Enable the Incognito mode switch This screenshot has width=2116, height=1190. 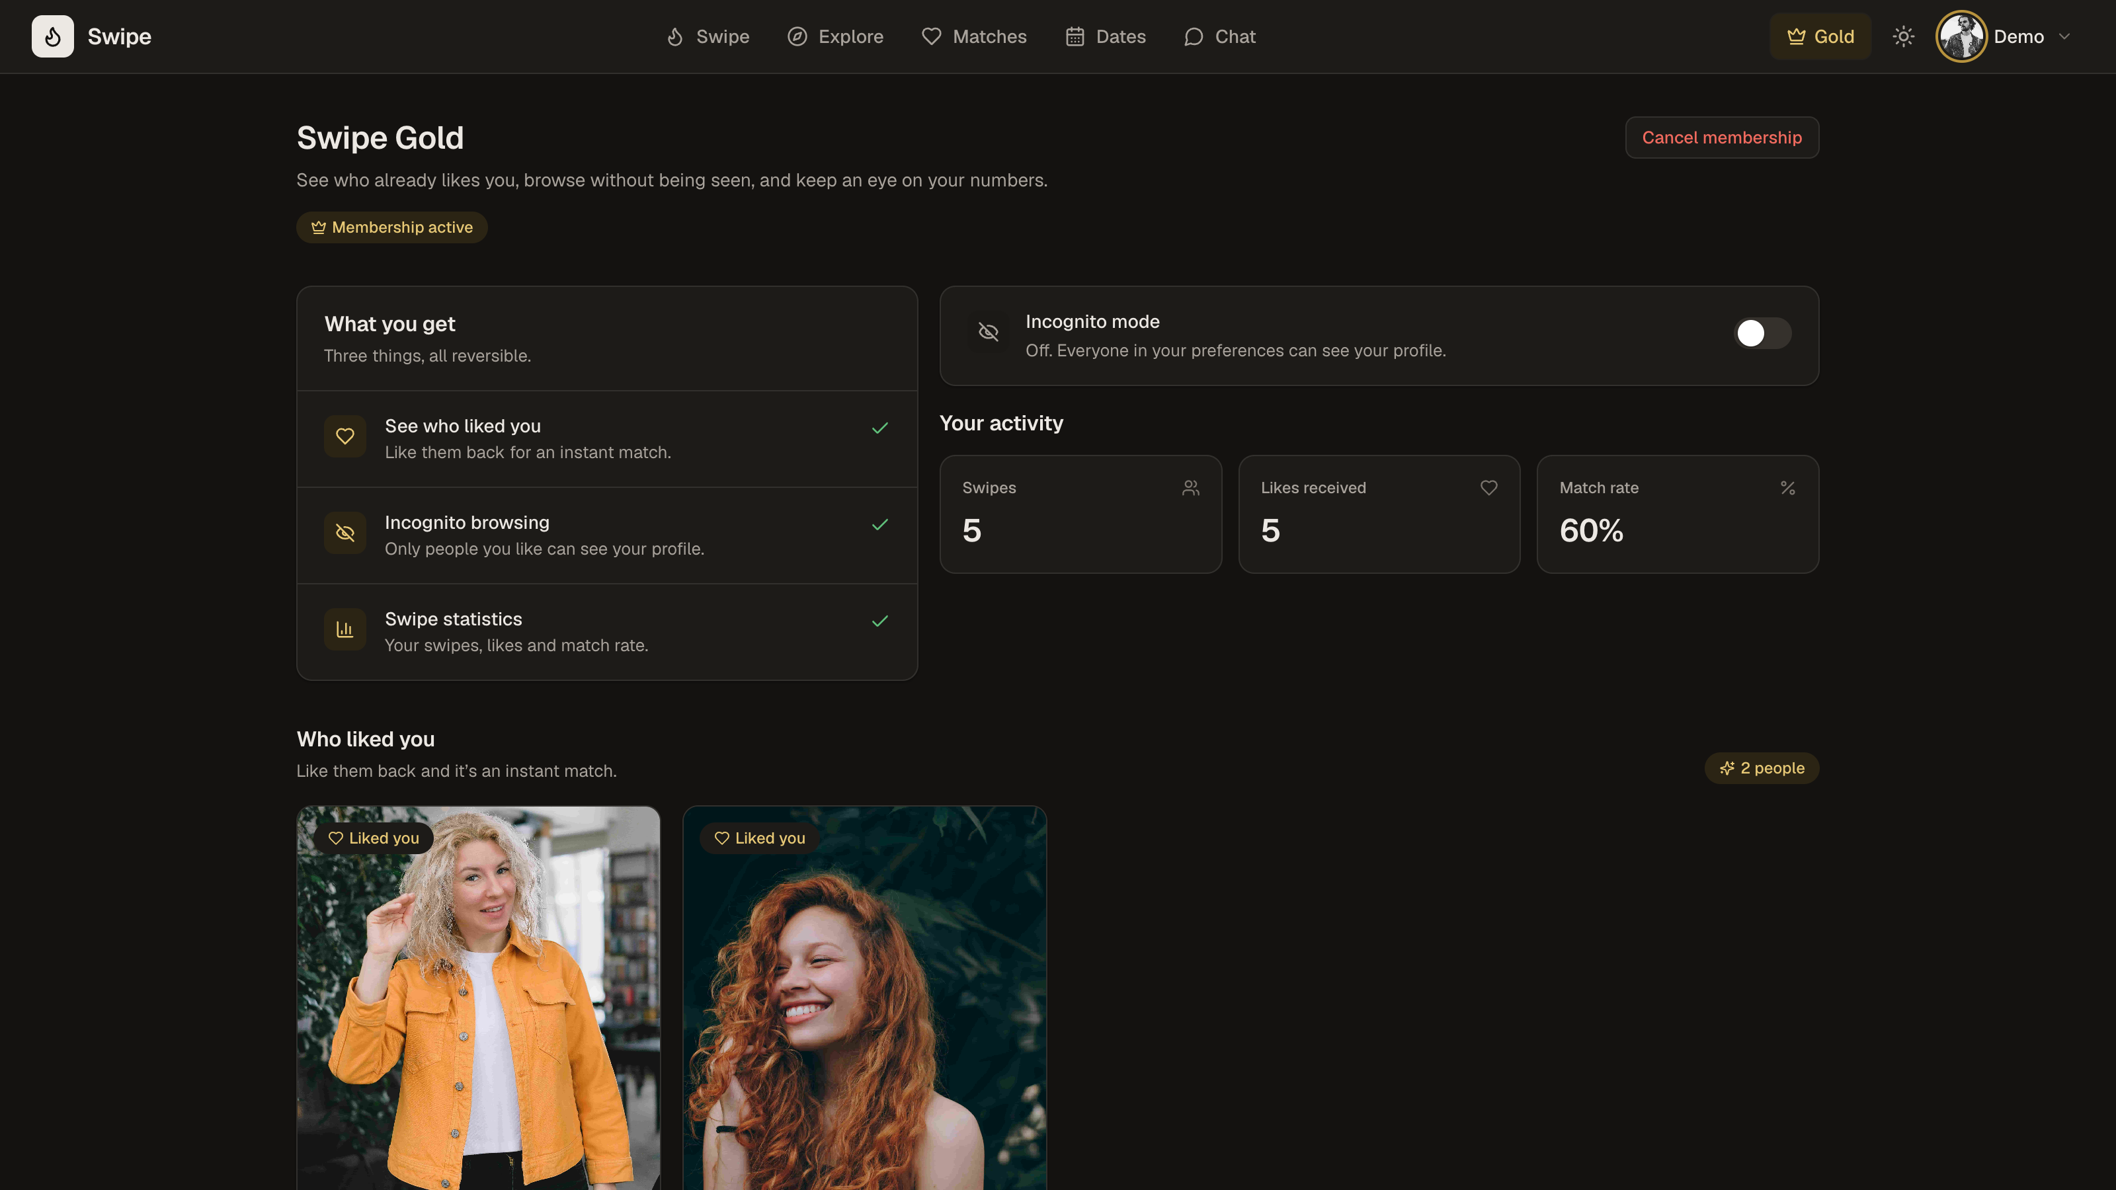pos(1762,333)
